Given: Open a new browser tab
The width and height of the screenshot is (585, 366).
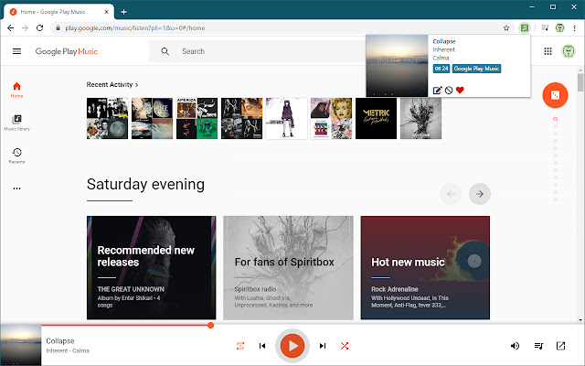Looking at the screenshot, I should point(123,11).
